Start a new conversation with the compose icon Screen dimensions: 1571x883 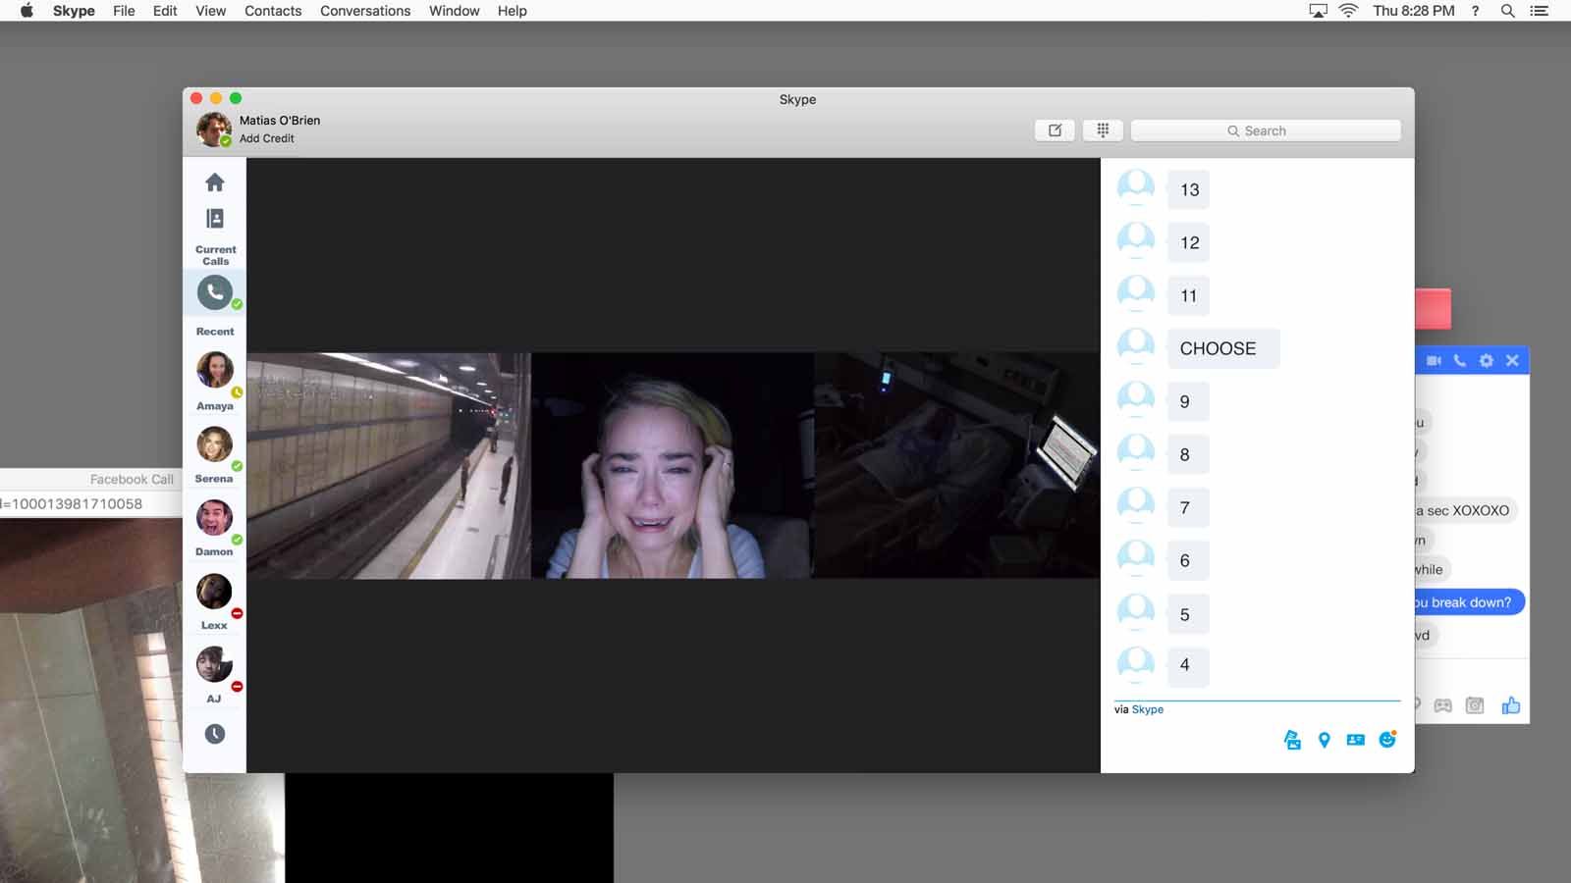coord(1055,130)
